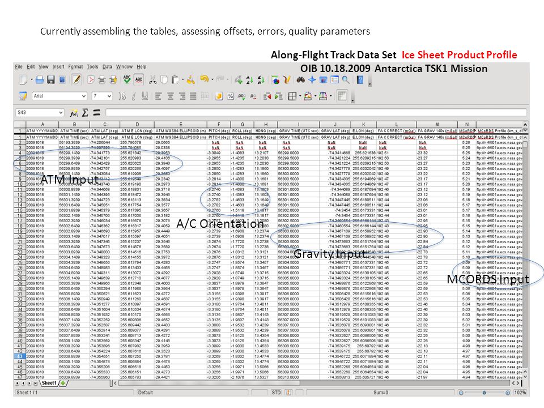Viewport: 544px width, 408px height.
Task: Open the File menu
Action: pos(19,67)
